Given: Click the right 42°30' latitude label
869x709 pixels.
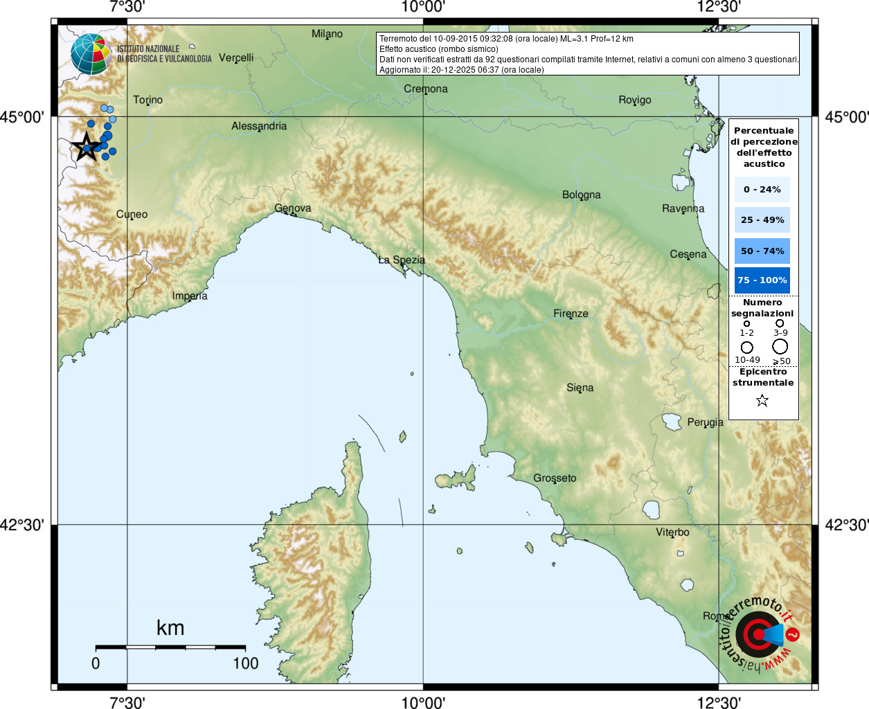Looking at the screenshot, I should pyautogui.click(x=847, y=525).
